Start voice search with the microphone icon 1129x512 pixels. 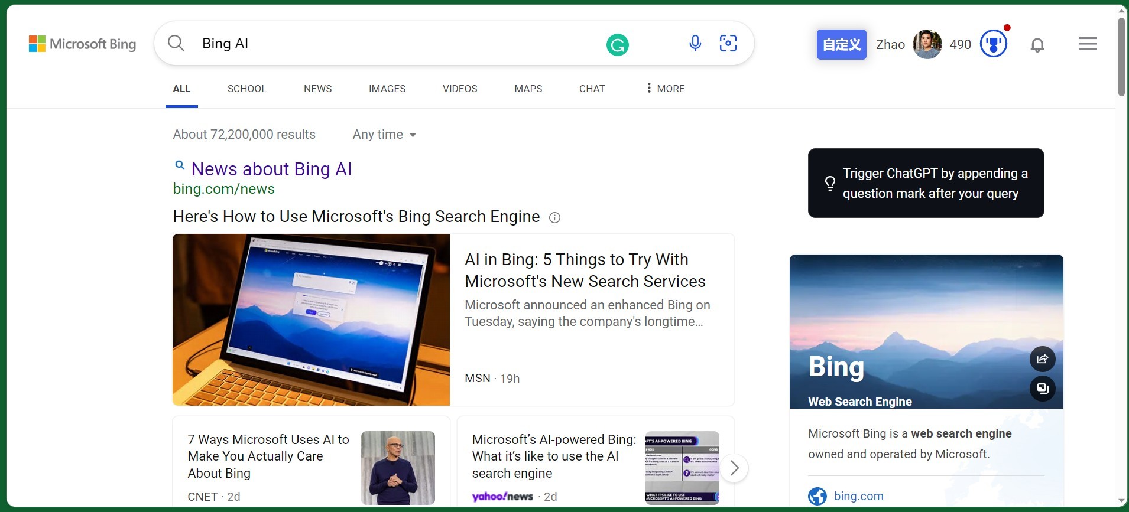[695, 43]
